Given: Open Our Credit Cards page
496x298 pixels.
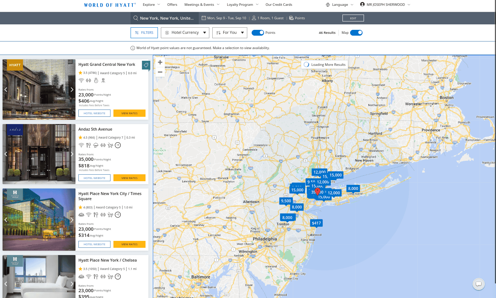Looking at the screenshot, I should 279,5.
